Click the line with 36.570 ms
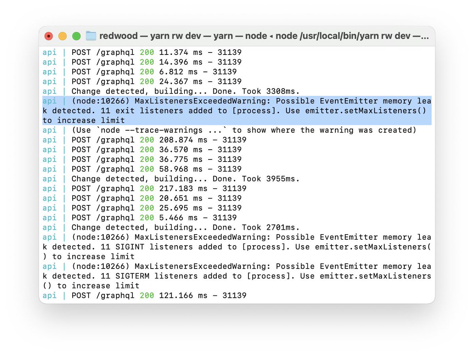Image resolution: width=474 pixels, height=355 pixels. pyautogui.click(x=142, y=150)
